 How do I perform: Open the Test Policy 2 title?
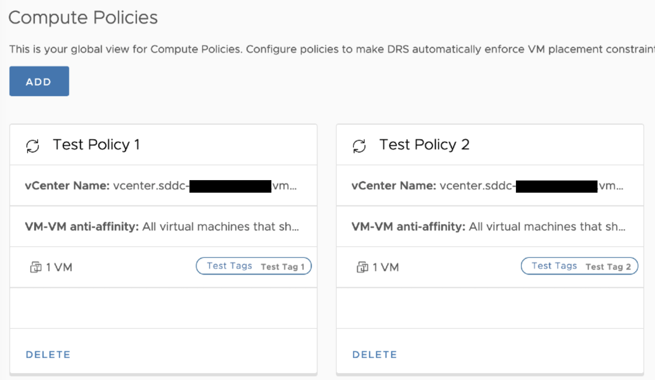tap(424, 145)
